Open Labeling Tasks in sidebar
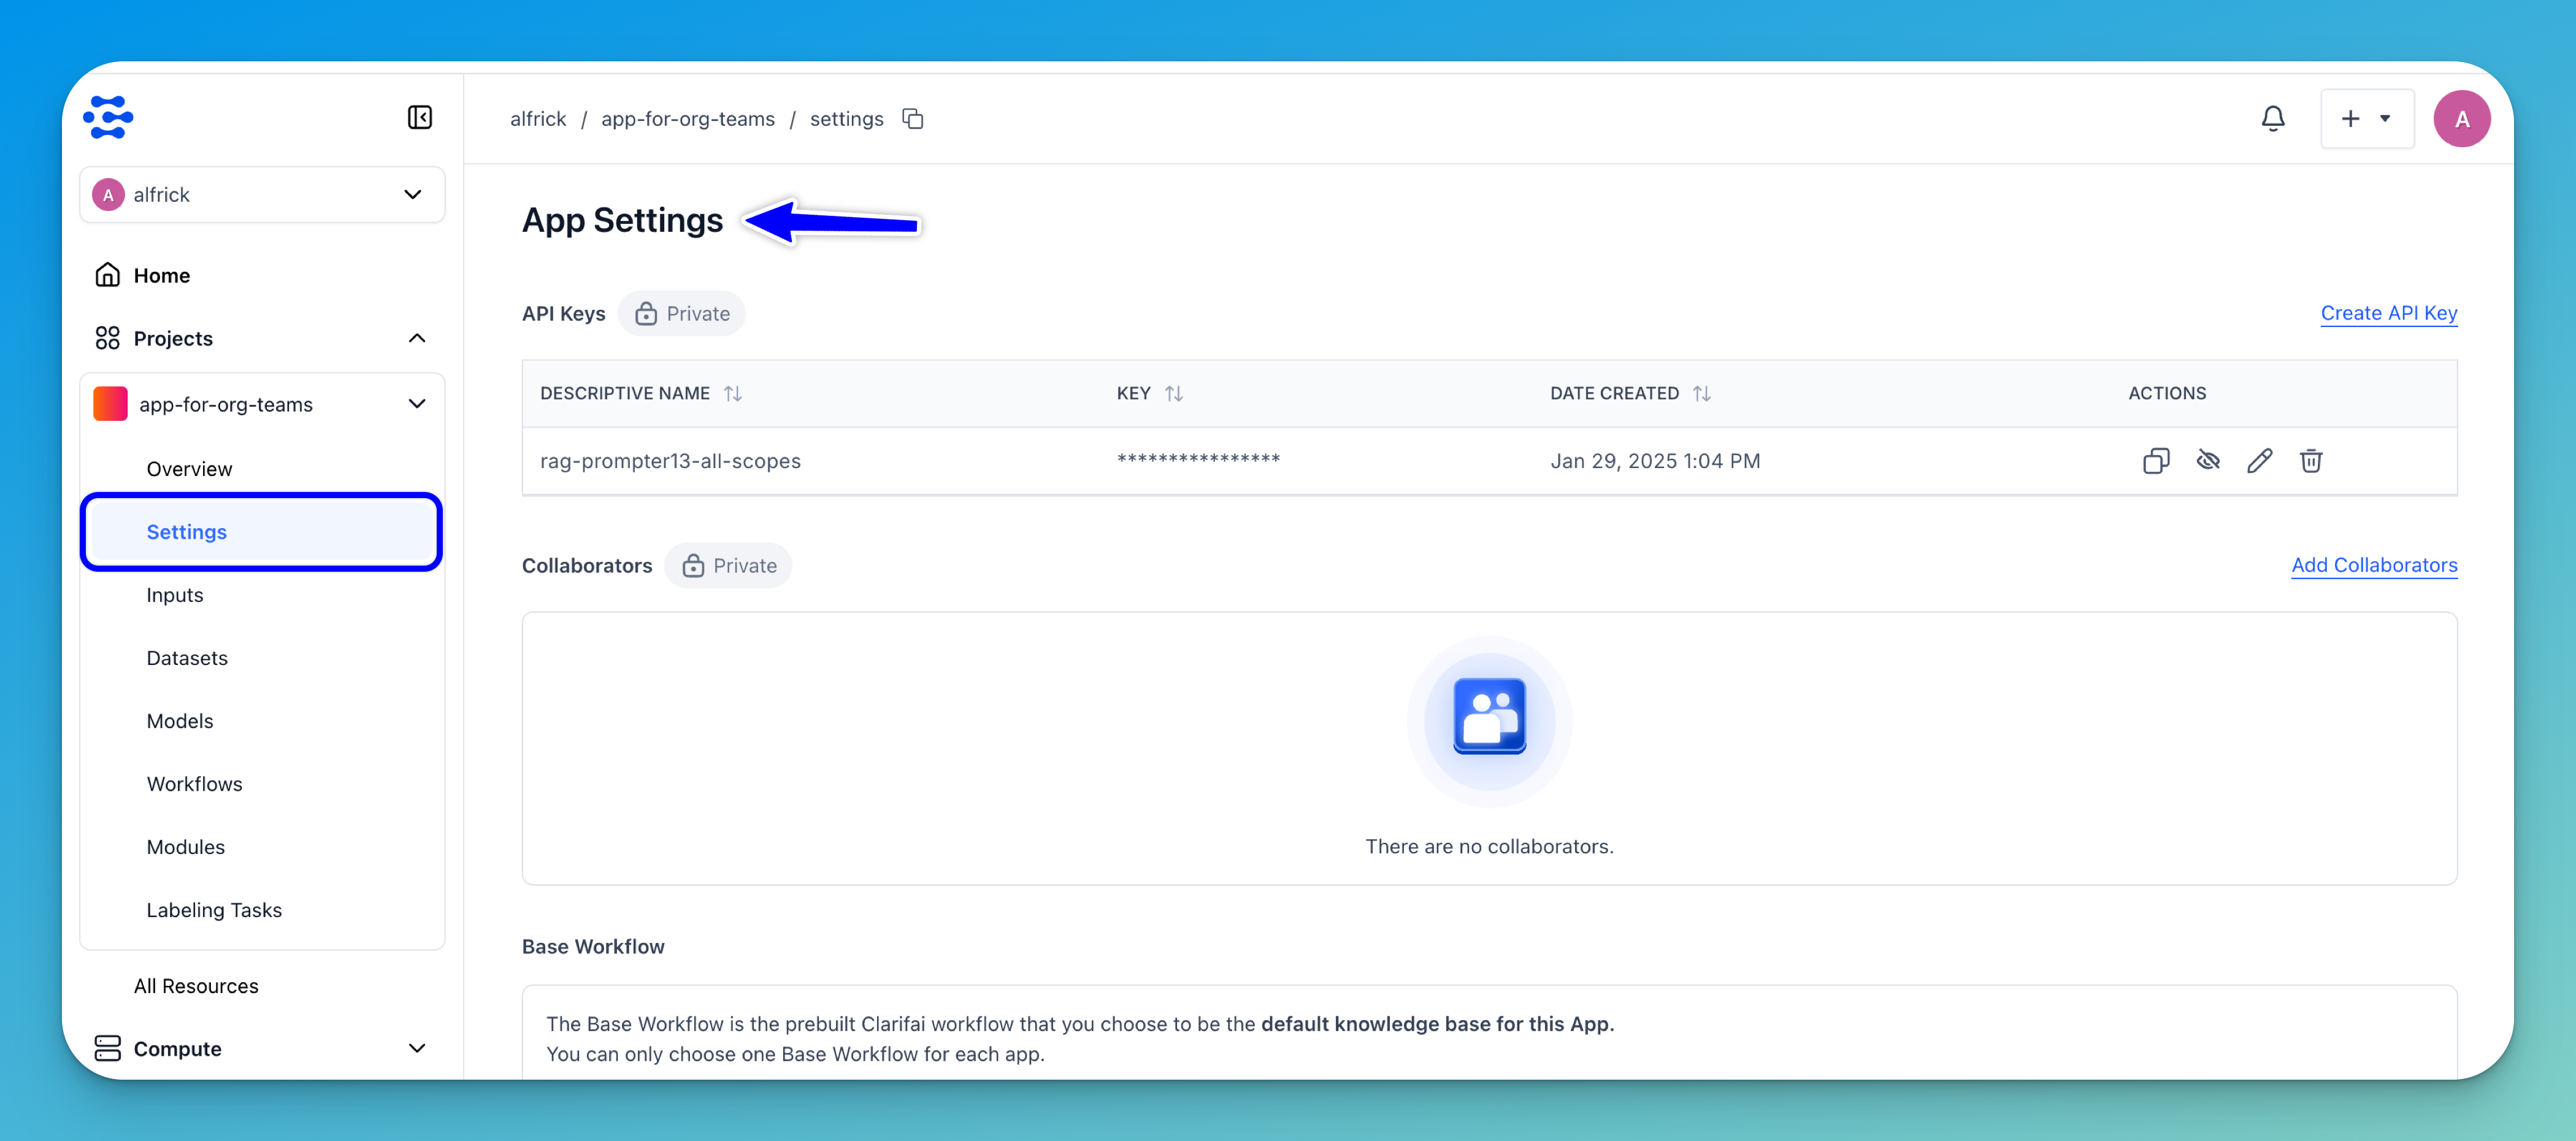This screenshot has height=1141, width=2576. [x=214, y=910]
